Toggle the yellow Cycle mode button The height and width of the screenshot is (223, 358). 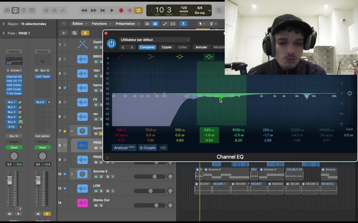click(138, 11)
